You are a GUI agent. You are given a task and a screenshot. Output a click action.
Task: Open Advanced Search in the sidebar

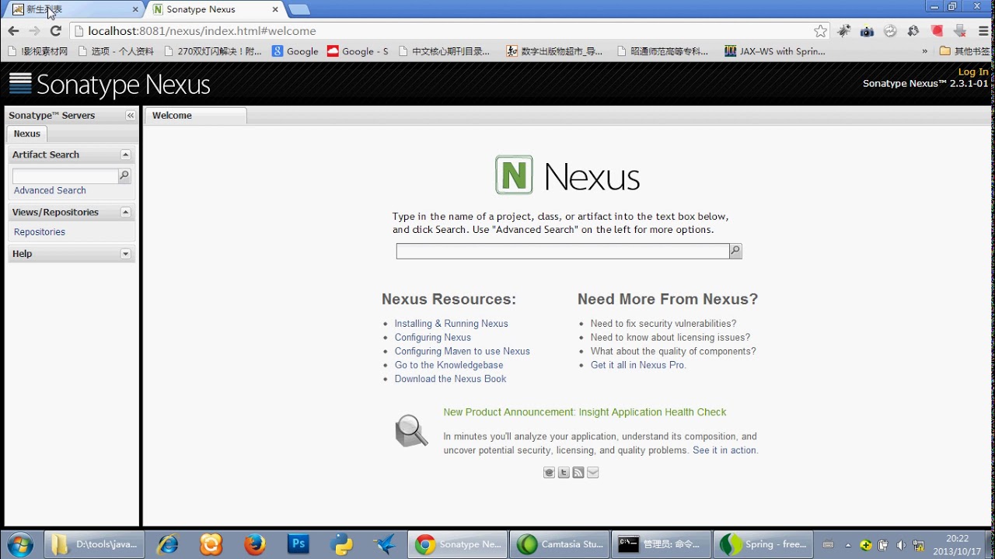point(50,190)
